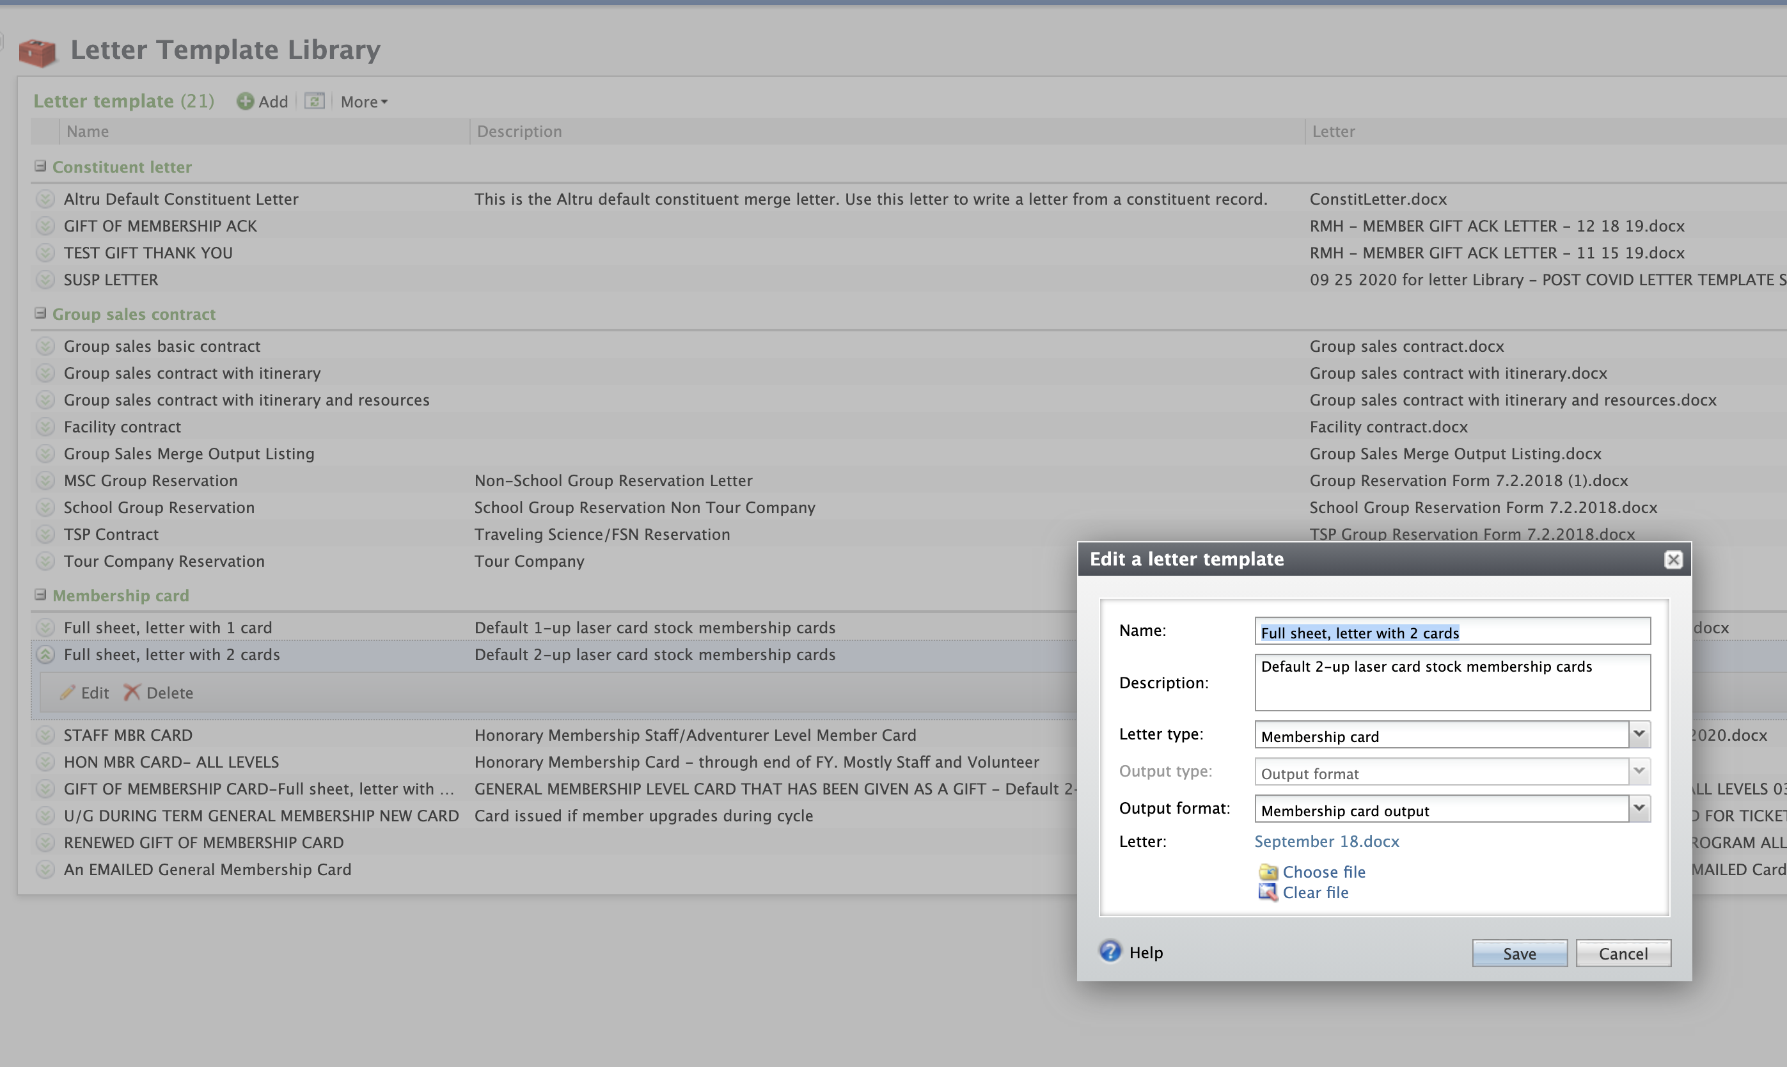The image size is (1787, 1067).
Task: Click the refresh list icon next to Add
Action: pos(314,101)
